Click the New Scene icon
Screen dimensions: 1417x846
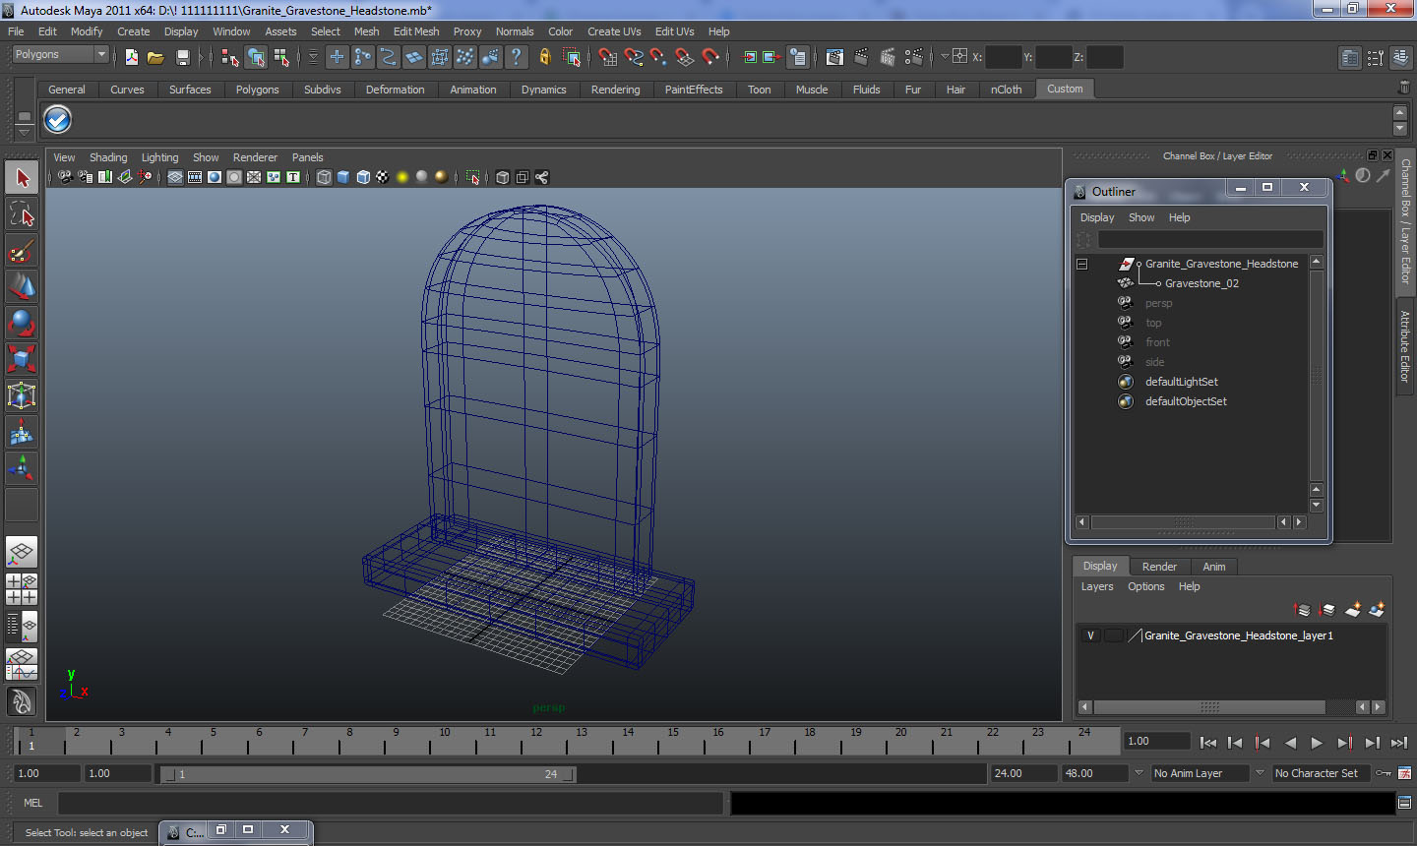point(131,57)
